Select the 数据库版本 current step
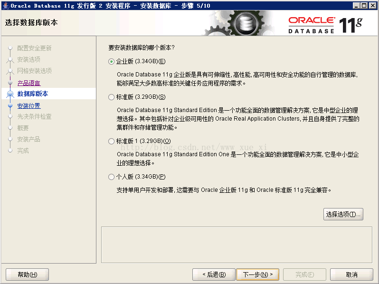 [33, 94]
